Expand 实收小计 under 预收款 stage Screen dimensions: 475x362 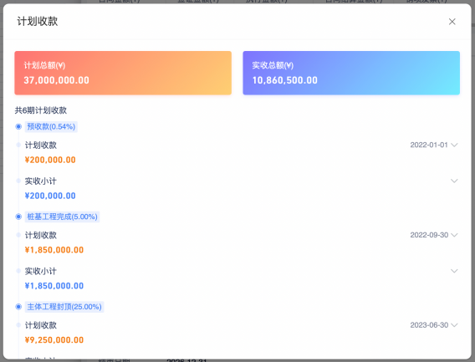coord(454,181)
